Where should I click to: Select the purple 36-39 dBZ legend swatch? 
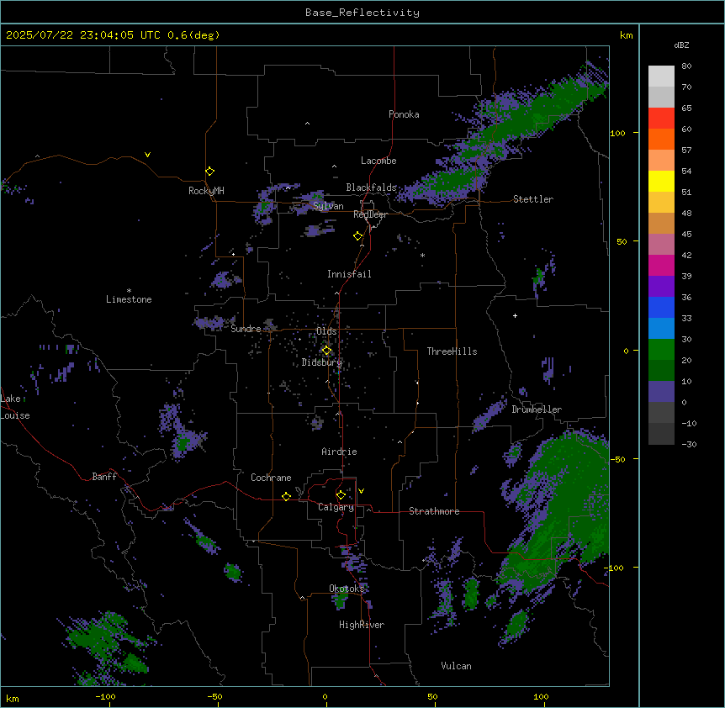661,287
